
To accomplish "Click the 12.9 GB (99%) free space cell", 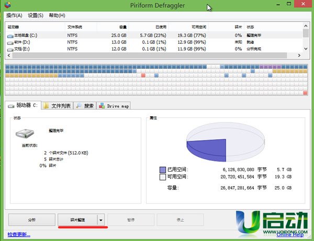I will click(192, 42).
